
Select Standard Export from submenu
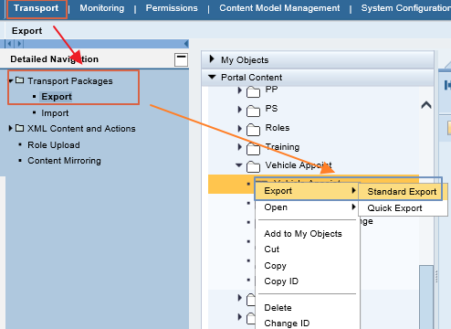(402, 192)
